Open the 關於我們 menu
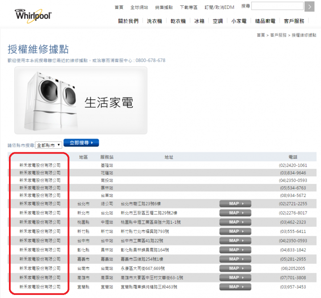 pos(128,21)
